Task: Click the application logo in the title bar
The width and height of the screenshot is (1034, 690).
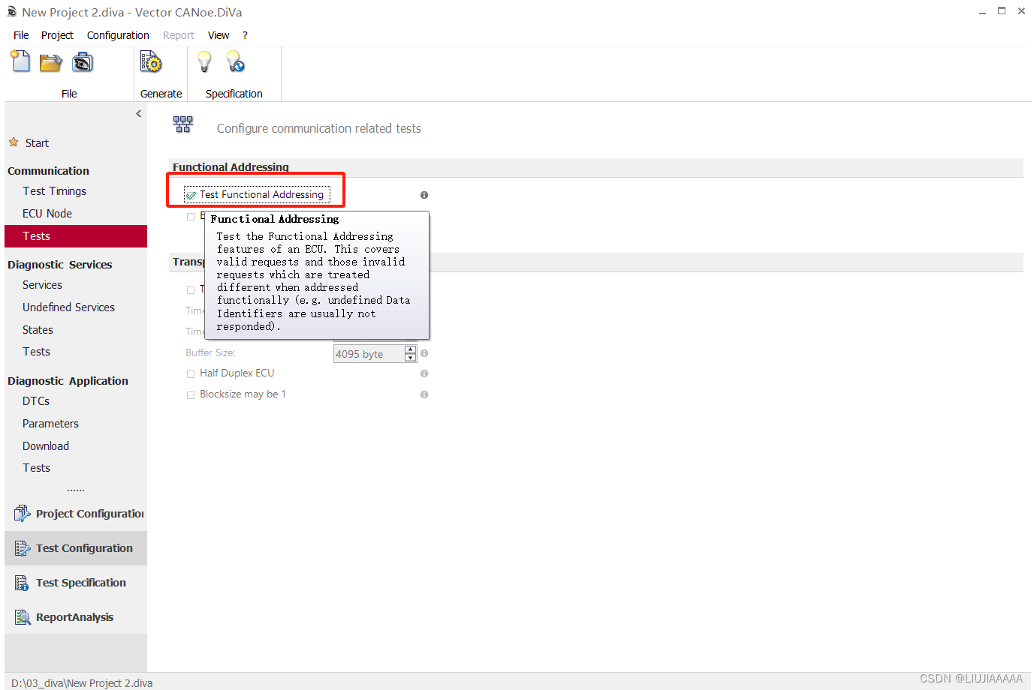Action: tap(11, 12)
